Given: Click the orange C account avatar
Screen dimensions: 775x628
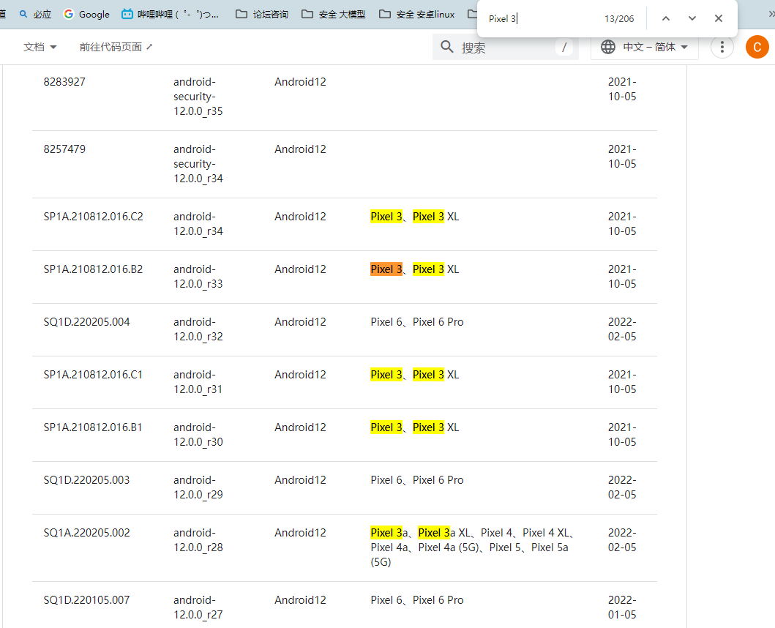Looking at the screenshot, I should click(757, 47).
